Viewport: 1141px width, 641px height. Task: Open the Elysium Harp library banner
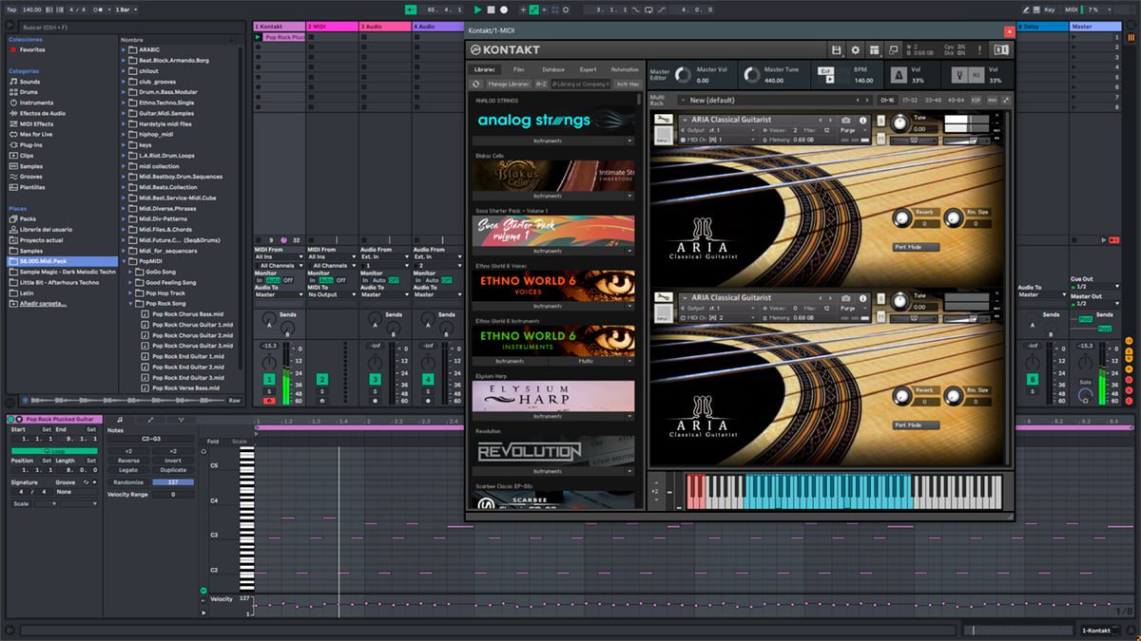(x=553, y=395)
